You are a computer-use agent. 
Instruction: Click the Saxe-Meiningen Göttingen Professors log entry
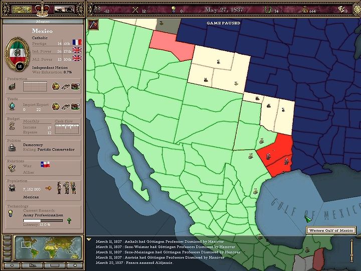tap(168, 252)
